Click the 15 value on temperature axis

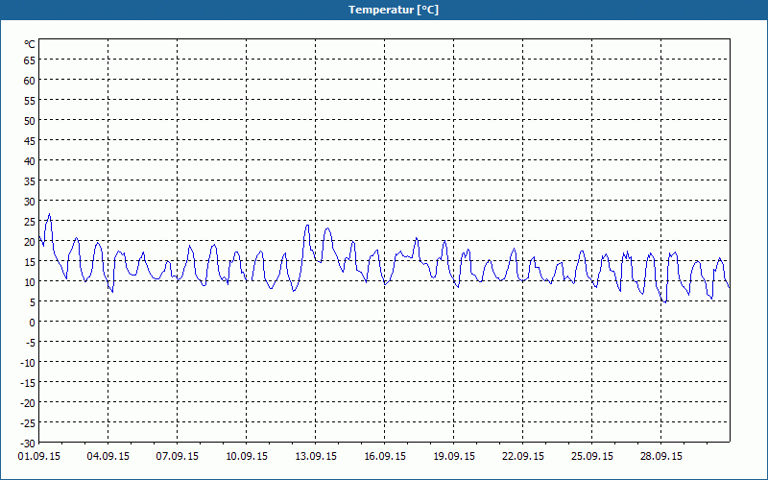pos(30,262)
